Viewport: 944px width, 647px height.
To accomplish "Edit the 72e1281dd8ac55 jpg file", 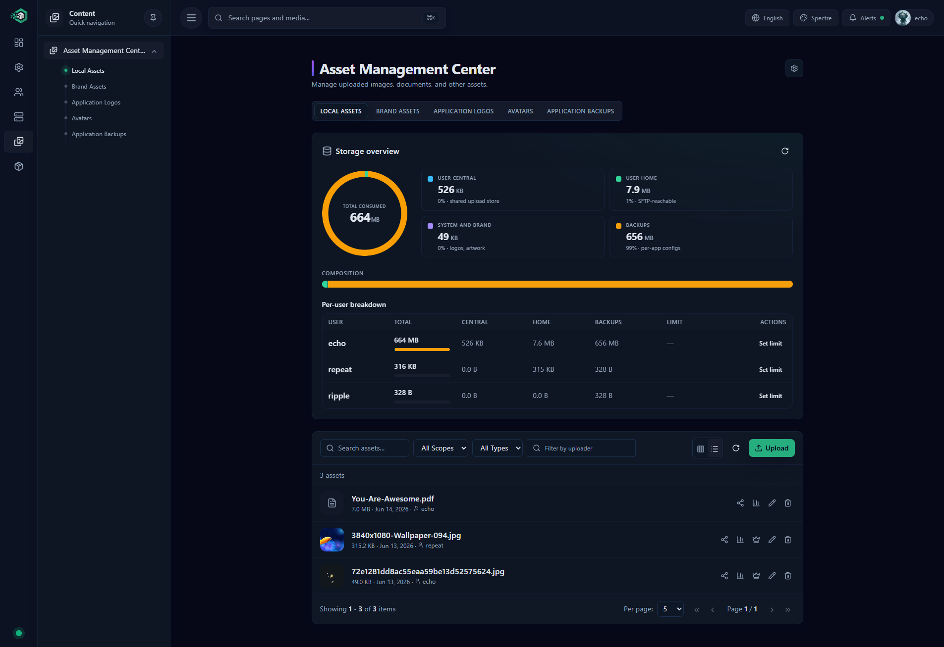I will [772, 576].
